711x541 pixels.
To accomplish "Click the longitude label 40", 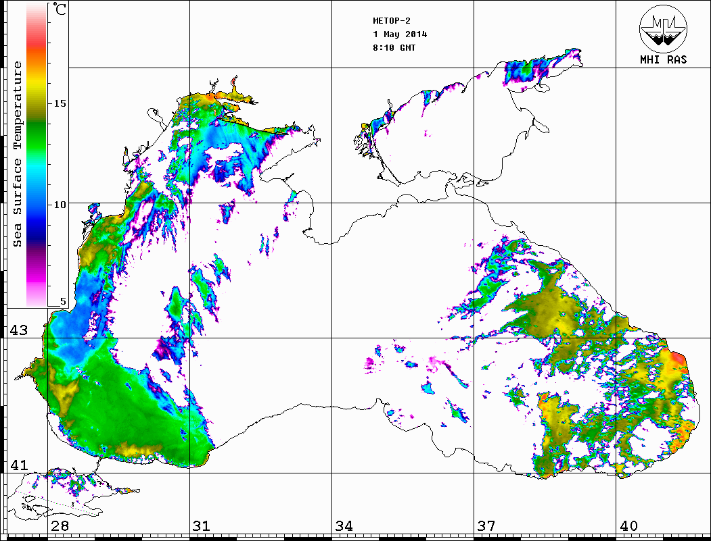I will coord(628,526).
